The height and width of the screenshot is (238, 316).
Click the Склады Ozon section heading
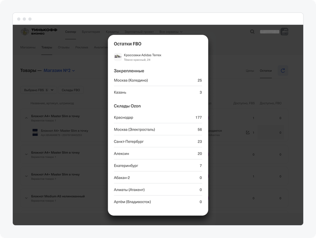(x=127, y=106)
